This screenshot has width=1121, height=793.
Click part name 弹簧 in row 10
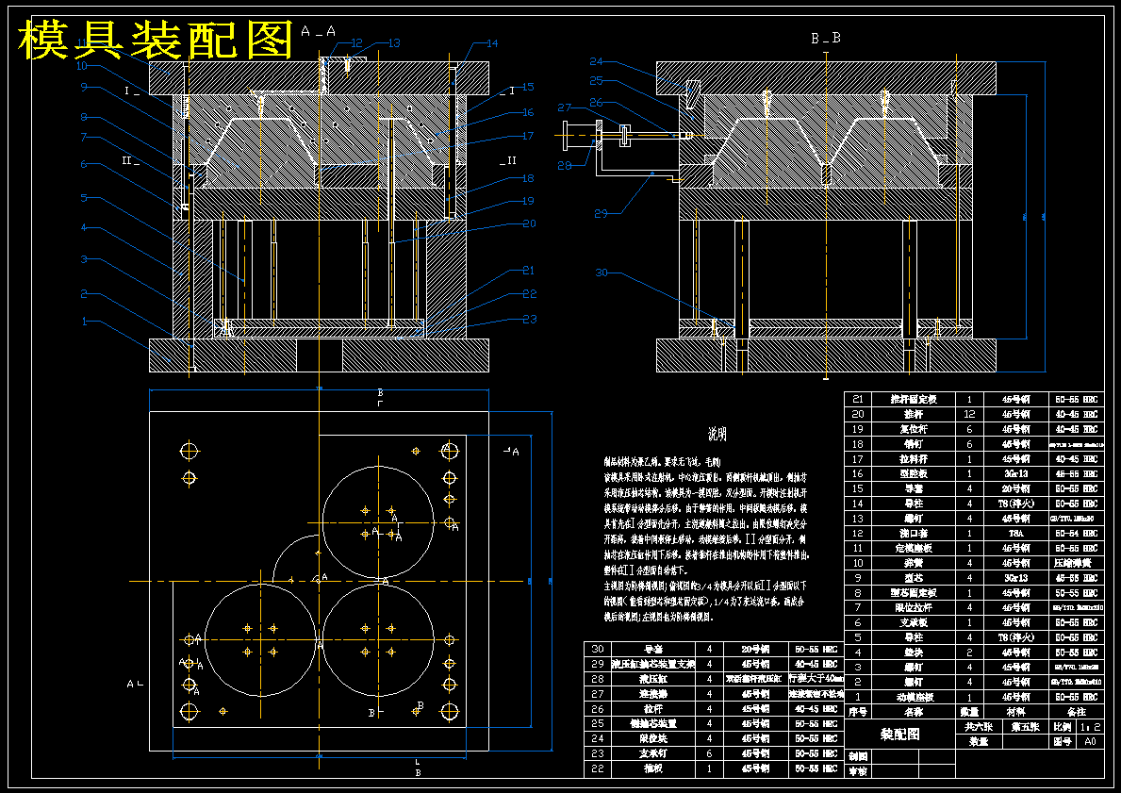913,563
